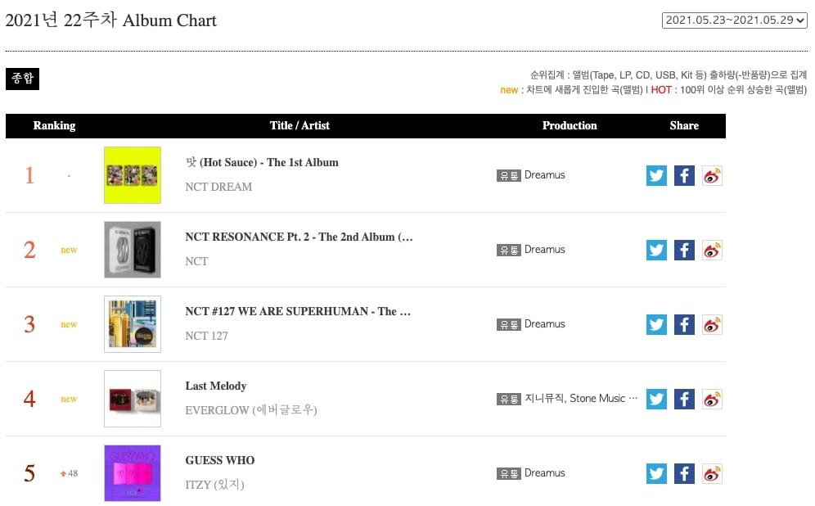Open the 맛 (Hot Sauce) album title link
Screen dimensions: 815x506
click(x=262, y=162)
